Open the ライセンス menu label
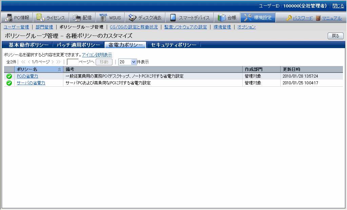 [x=56, y=18]
